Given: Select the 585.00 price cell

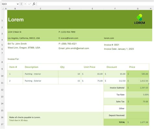Looking at the screenshot, I should pos(138,74).
